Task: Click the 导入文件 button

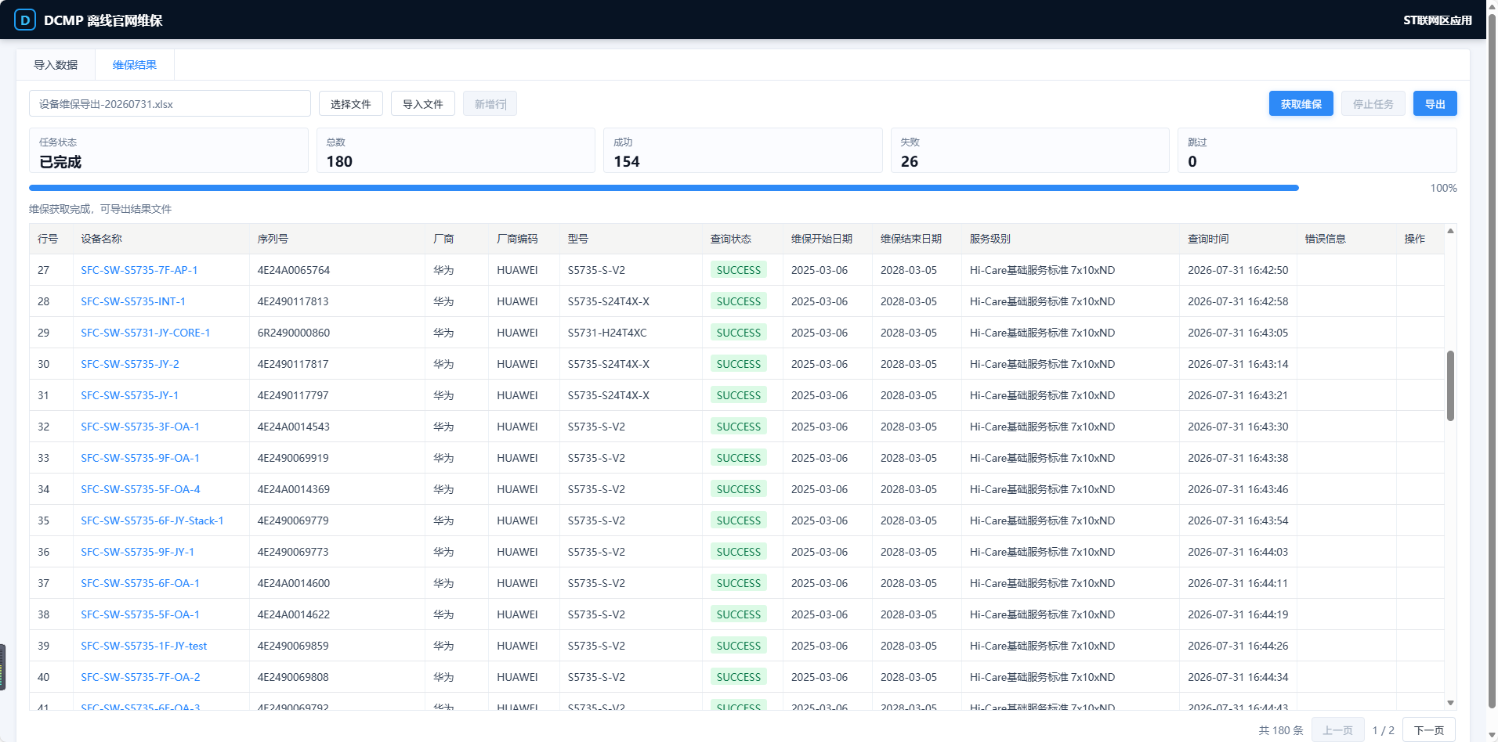Action: pos(423,103)
